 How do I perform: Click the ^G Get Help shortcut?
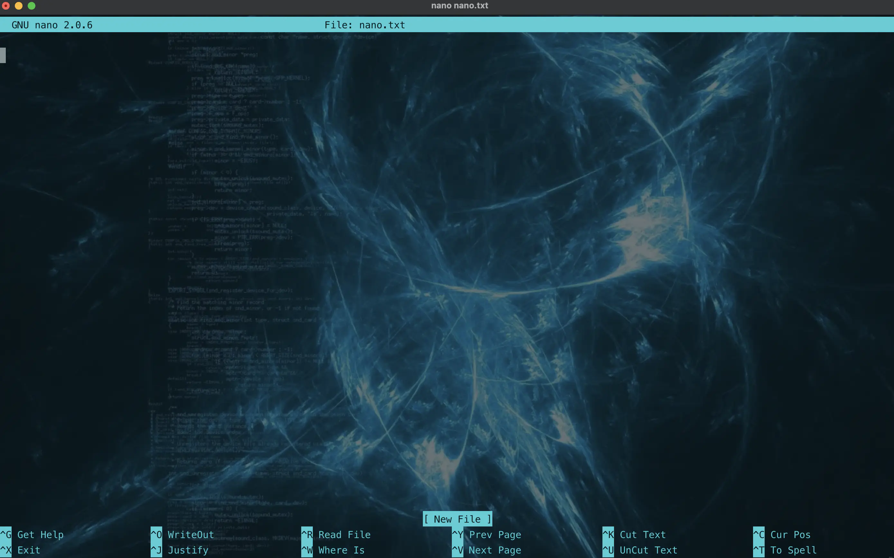tap(32, 535)
